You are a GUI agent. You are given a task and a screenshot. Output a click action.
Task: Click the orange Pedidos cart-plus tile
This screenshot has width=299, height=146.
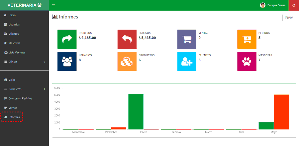[247, 39]
